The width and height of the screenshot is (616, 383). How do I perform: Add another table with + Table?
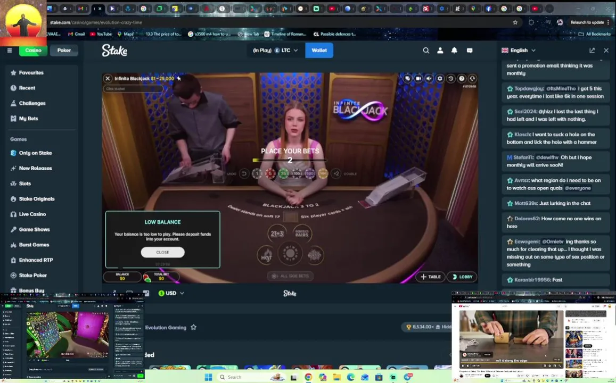pos(430,277)
